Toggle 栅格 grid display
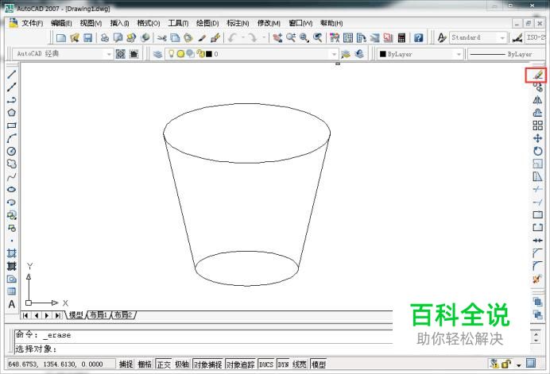Image resolution: width=550 pixels, height=374 pixels. coord(145,364)
